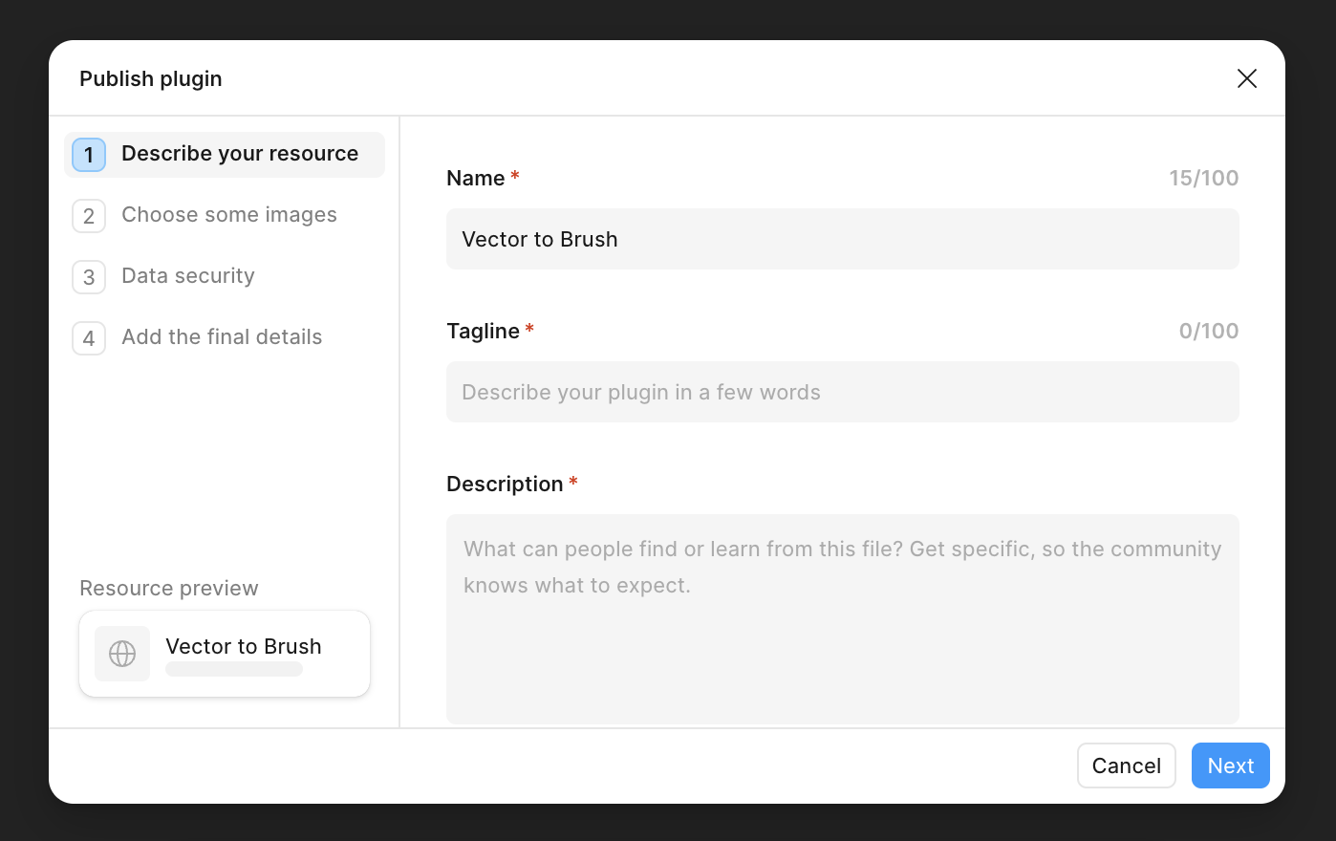Select the step 1 number badge
The image size is (1336, 841).
click(x=89, y=155)
